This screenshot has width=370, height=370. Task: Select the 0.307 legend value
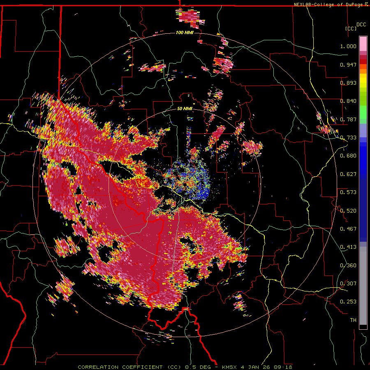(x=348, y=284)
